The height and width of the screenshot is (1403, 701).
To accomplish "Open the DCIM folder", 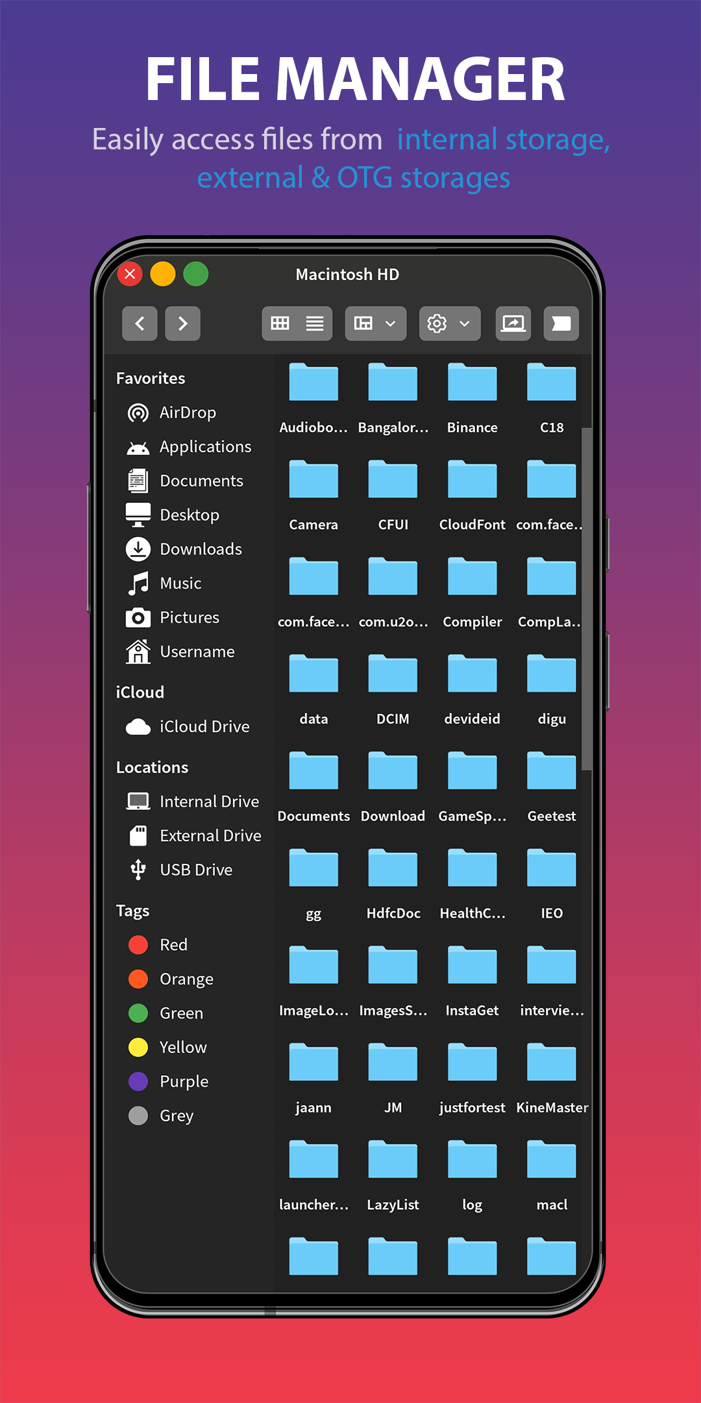I will click(393, 689).
